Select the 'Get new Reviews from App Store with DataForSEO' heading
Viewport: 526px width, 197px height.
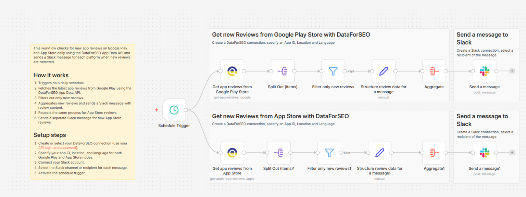[280, 116]
